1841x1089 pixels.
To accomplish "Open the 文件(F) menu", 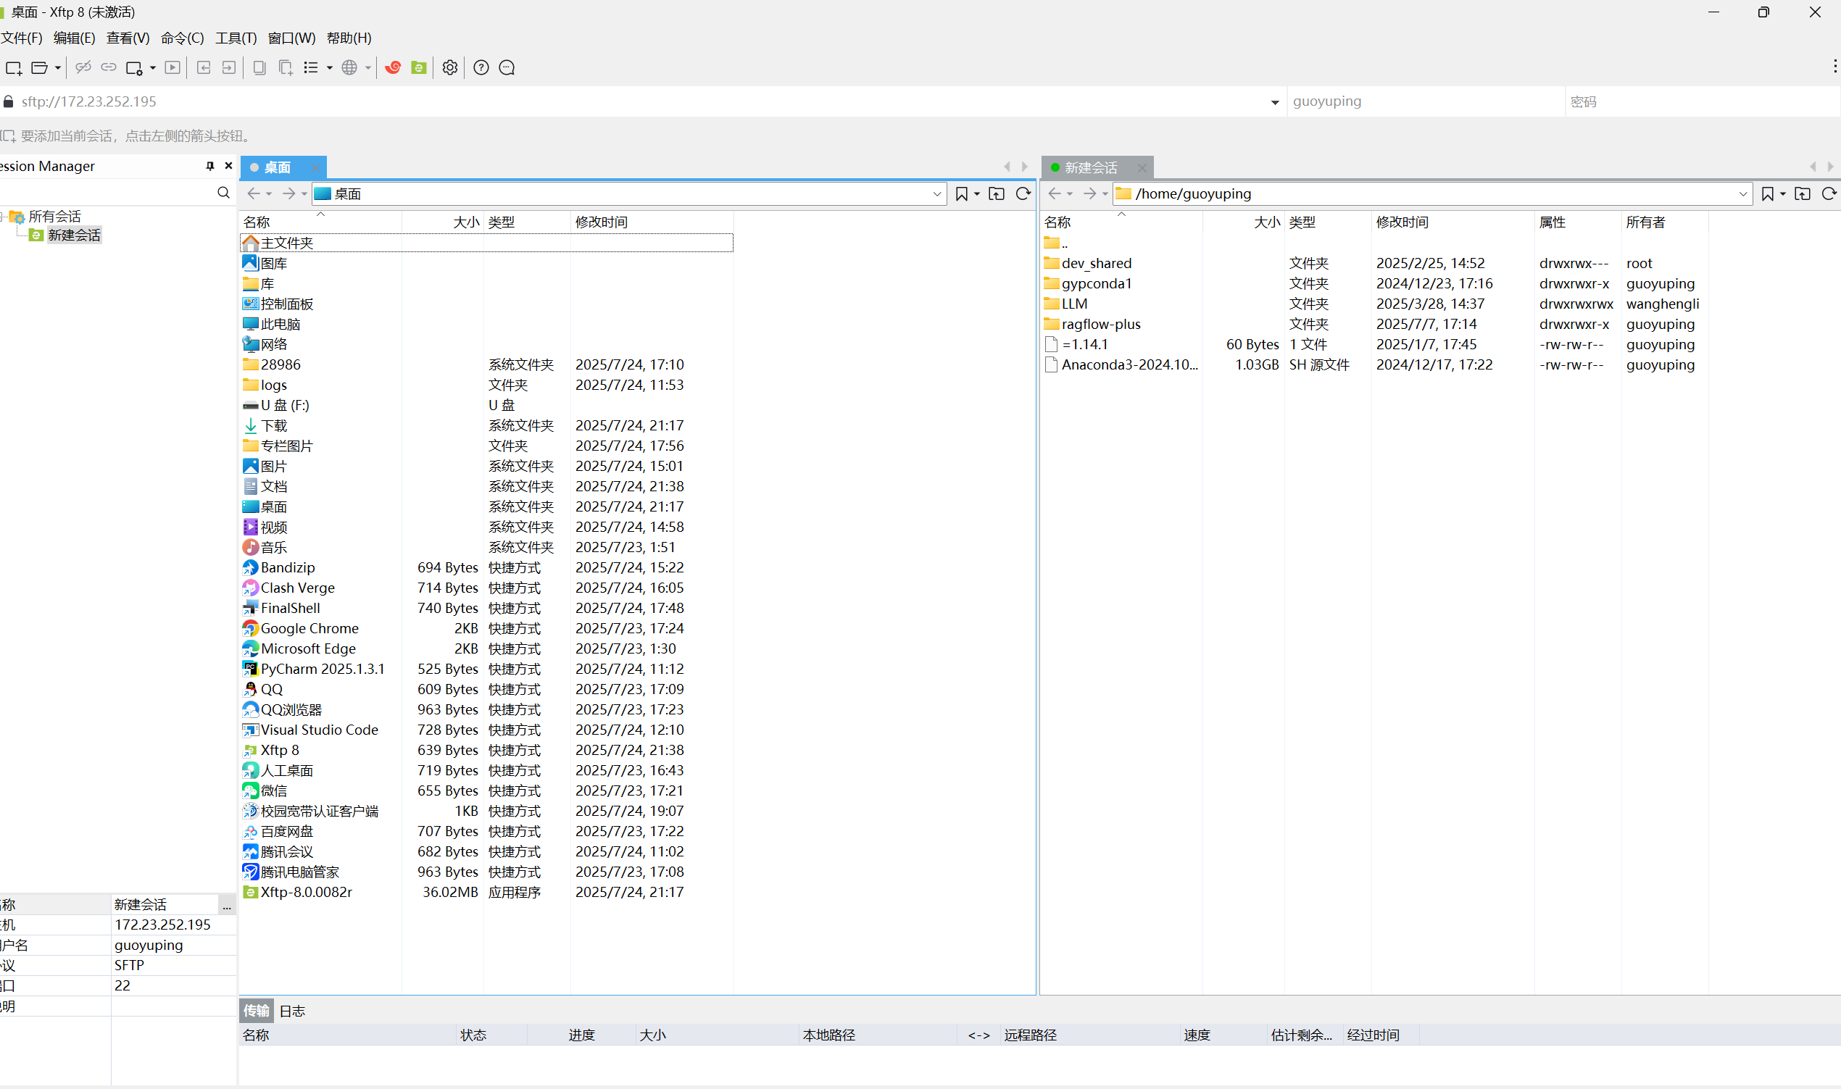I will 21,38.
